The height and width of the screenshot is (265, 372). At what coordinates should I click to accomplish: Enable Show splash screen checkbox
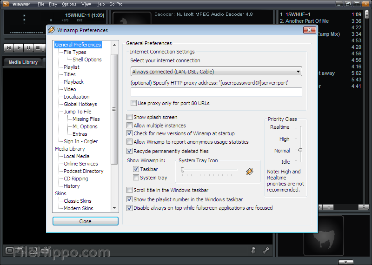click(x=129, y=117)
